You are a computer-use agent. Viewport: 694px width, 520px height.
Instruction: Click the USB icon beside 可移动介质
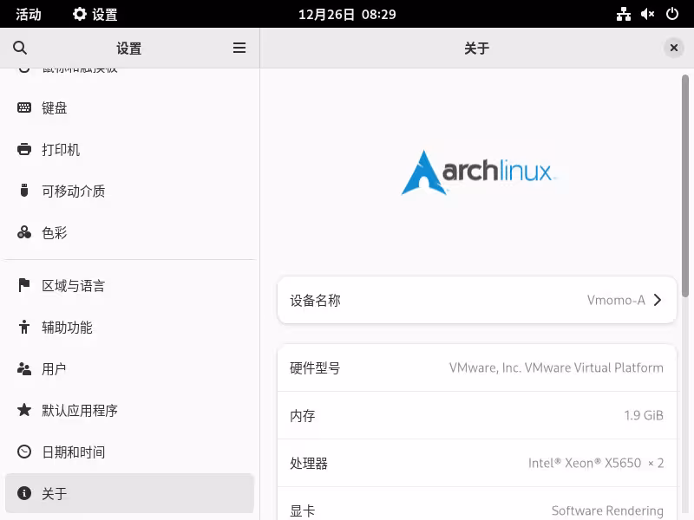(x=24, y=191)
